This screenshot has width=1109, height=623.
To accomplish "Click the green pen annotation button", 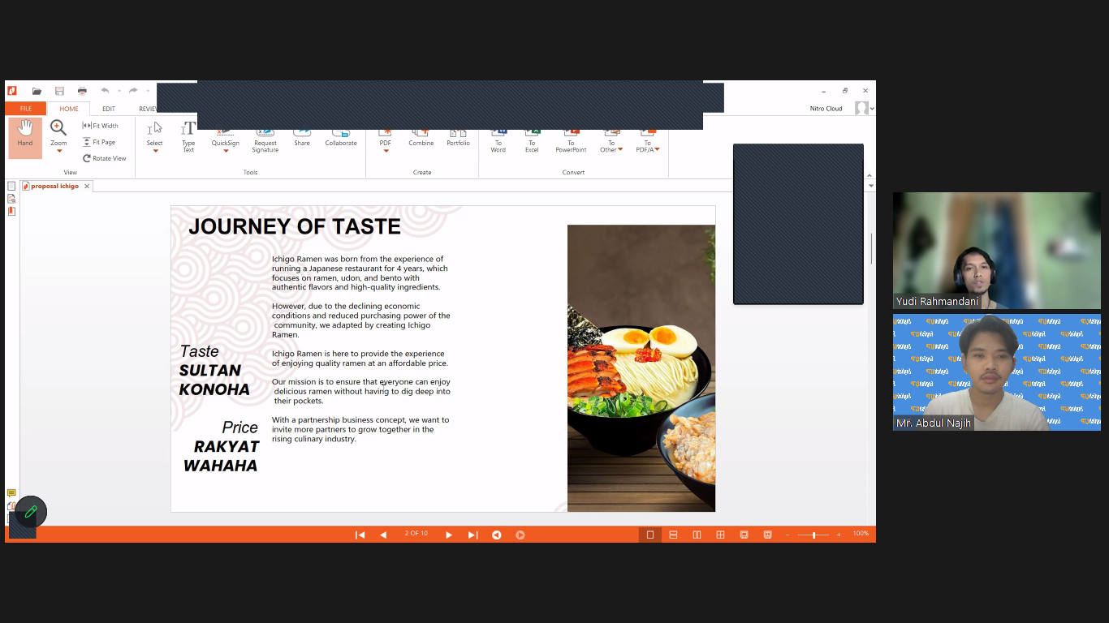I will tap(31, 512).
